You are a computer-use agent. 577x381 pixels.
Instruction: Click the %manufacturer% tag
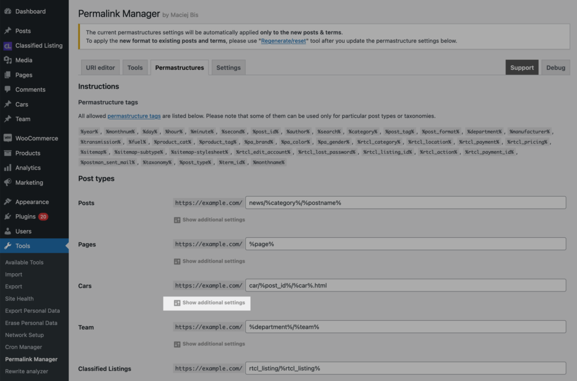point(530,132)
